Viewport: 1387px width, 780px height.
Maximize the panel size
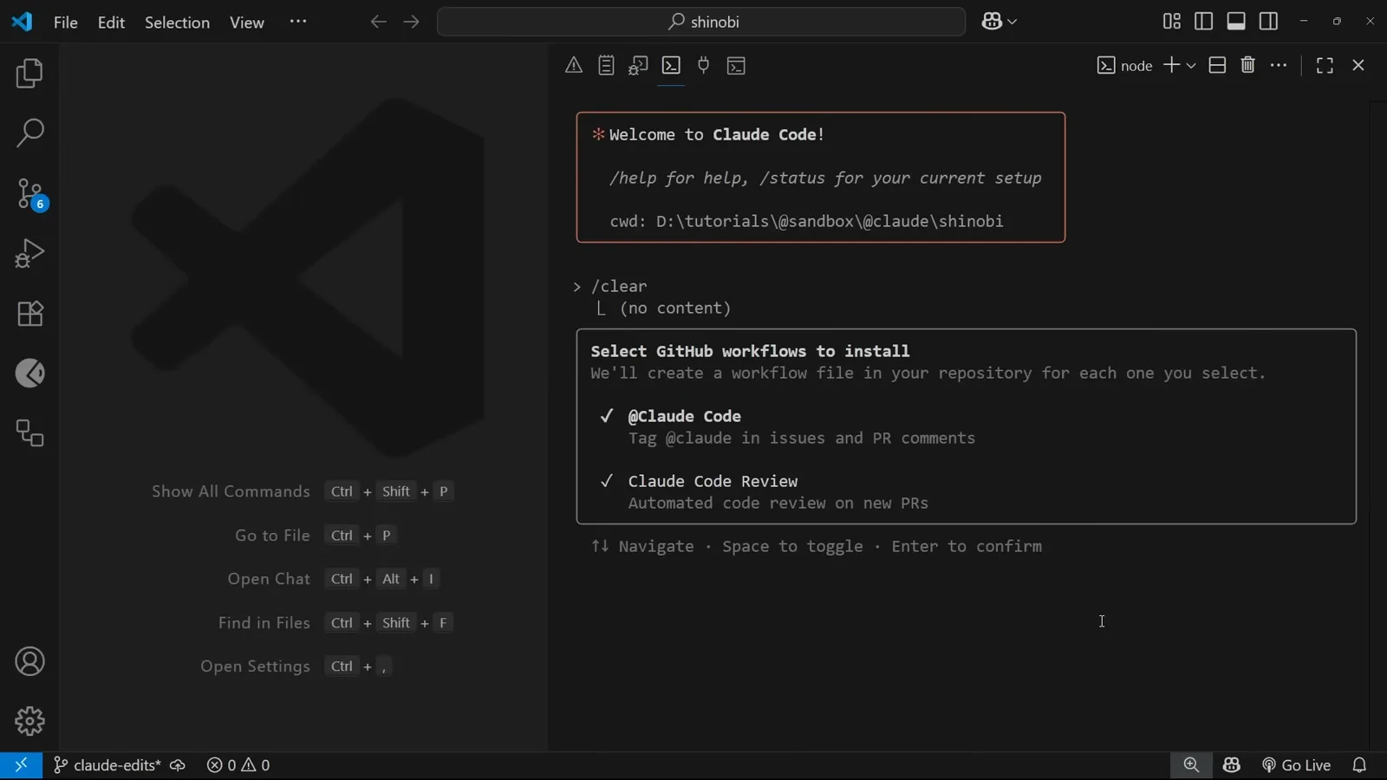pyautogui.click(x=1325, y=66)
